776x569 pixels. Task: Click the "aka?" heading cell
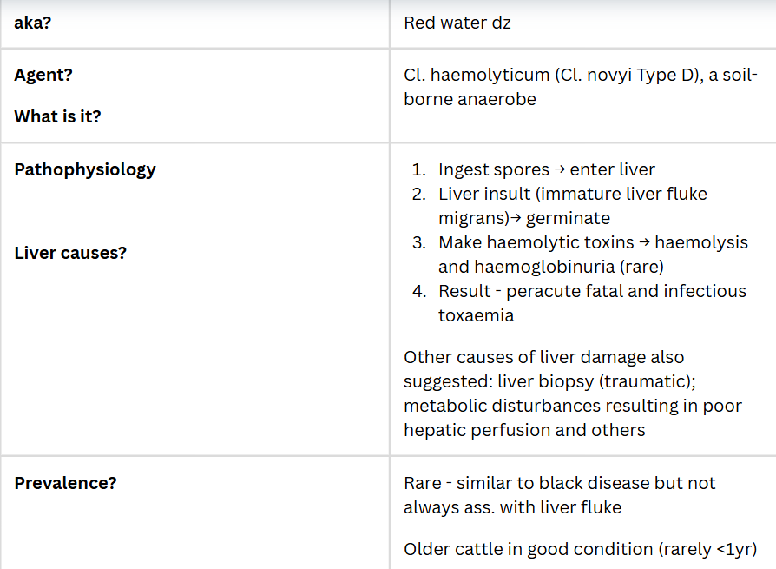click(x=34, y=23)
